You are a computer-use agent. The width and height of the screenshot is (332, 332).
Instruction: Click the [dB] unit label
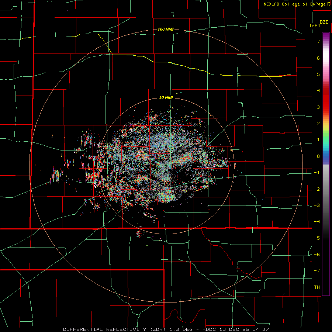[x=315, y=25]
